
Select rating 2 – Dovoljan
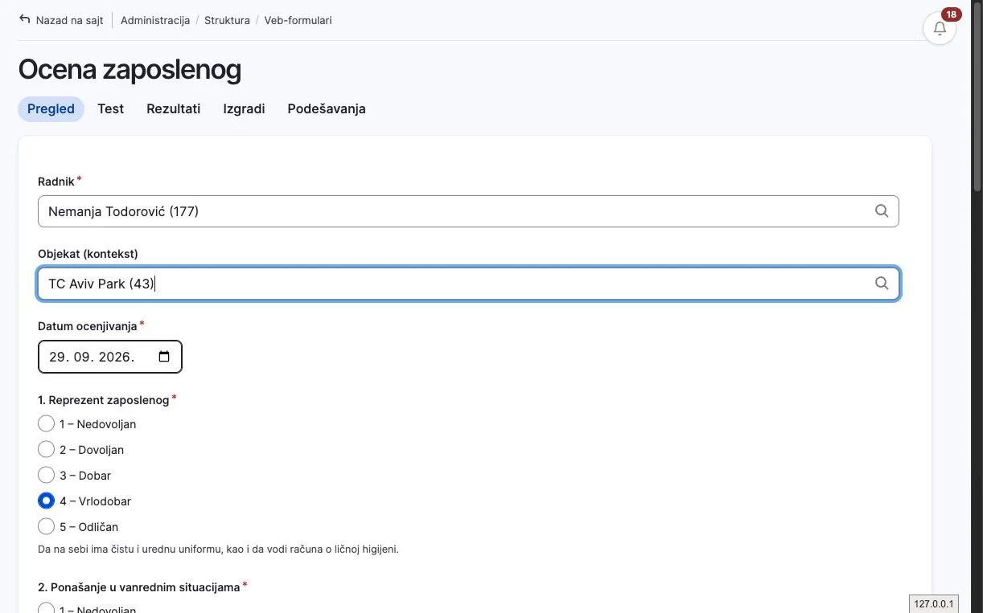(46, 450)
